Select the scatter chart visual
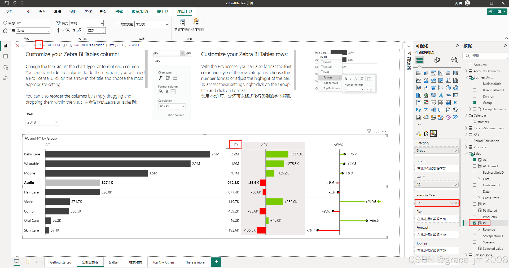Viewport: 509px width, 268px height. point(441,88)
